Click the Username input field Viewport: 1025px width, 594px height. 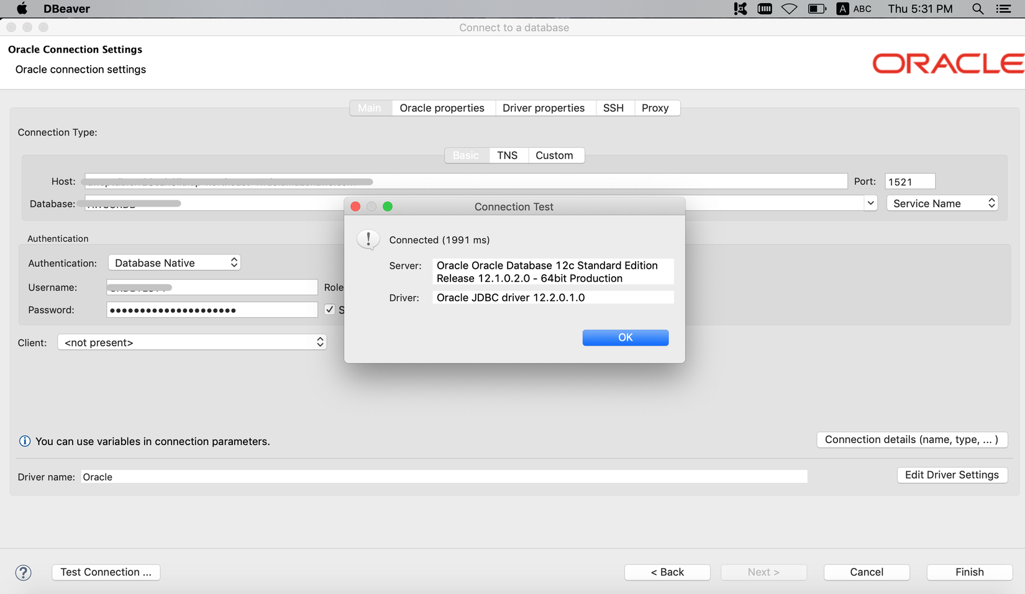tap(212, 287)
